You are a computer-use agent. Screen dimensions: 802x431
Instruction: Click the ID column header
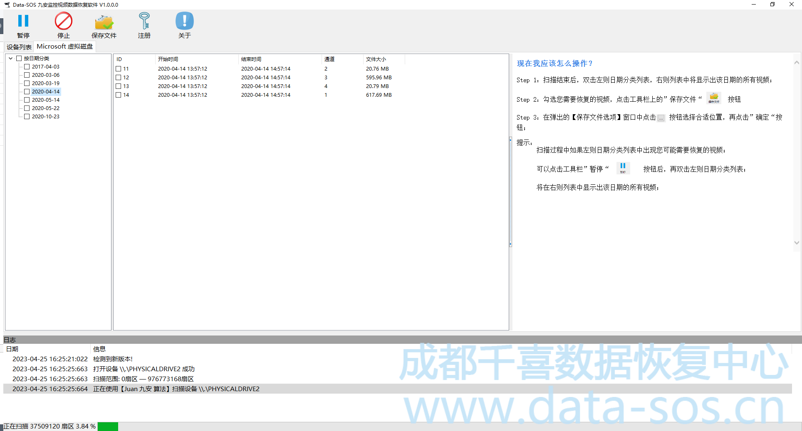tap(135, 59)
